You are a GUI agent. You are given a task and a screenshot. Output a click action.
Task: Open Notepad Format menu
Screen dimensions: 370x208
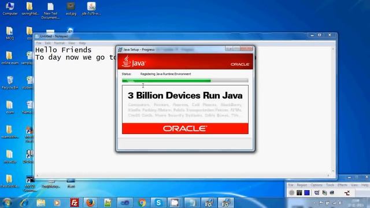tap(59, 43)
